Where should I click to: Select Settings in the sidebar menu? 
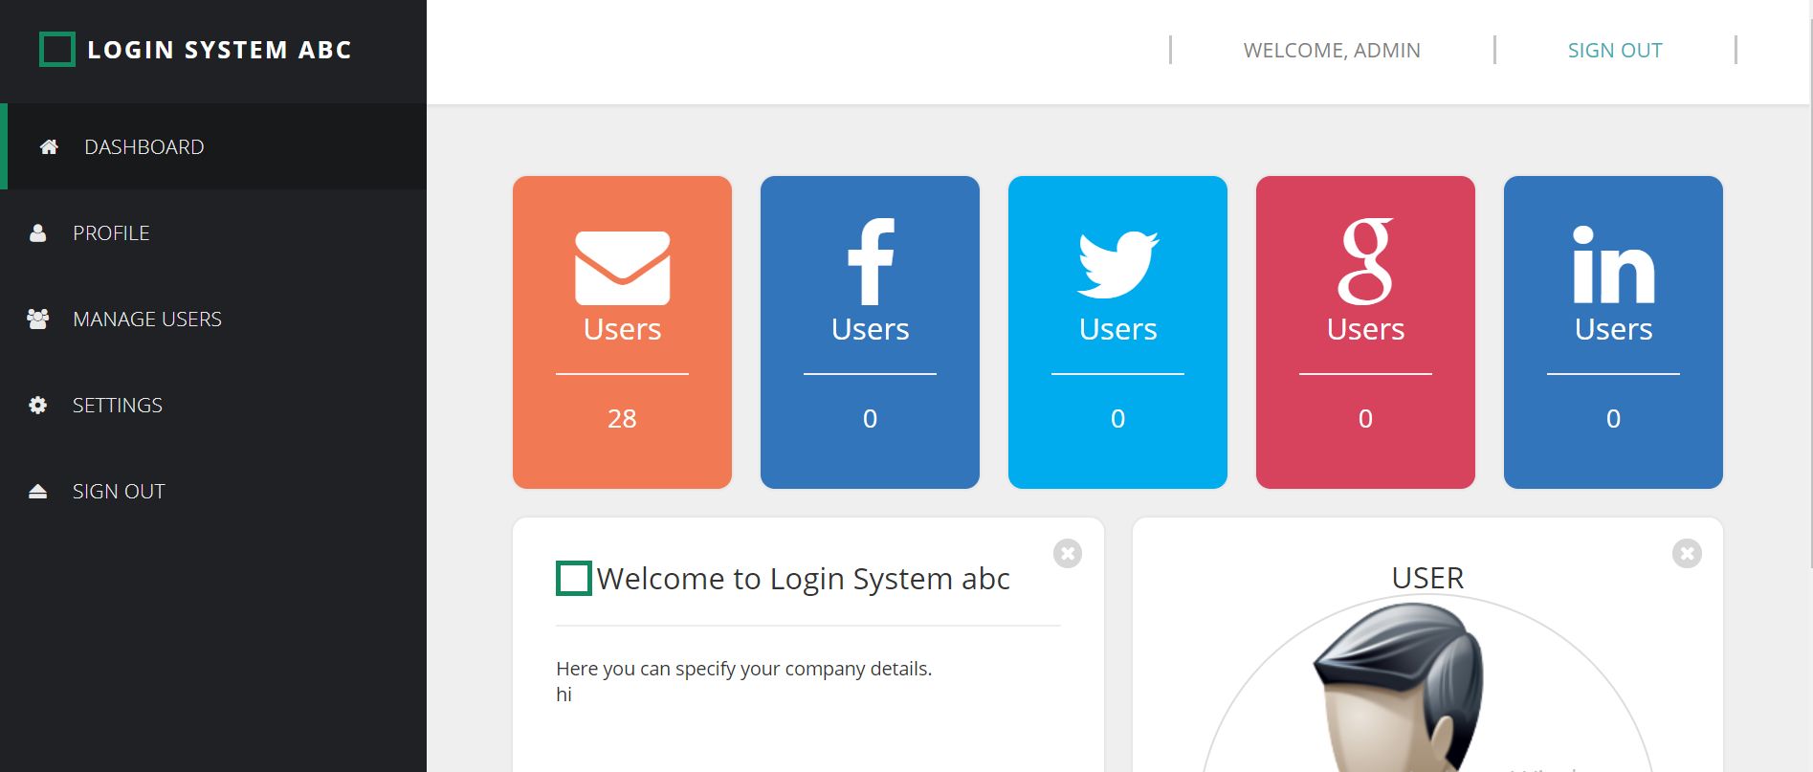click(213, 405)
